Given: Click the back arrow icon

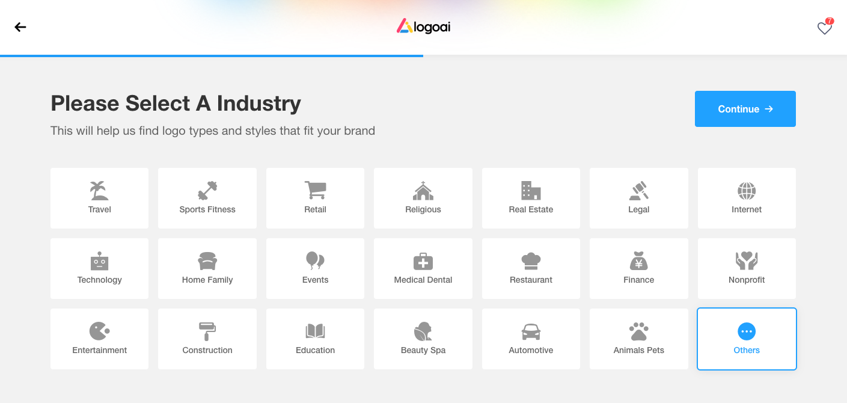Looking at the screenshot, I should click(20, 27).
